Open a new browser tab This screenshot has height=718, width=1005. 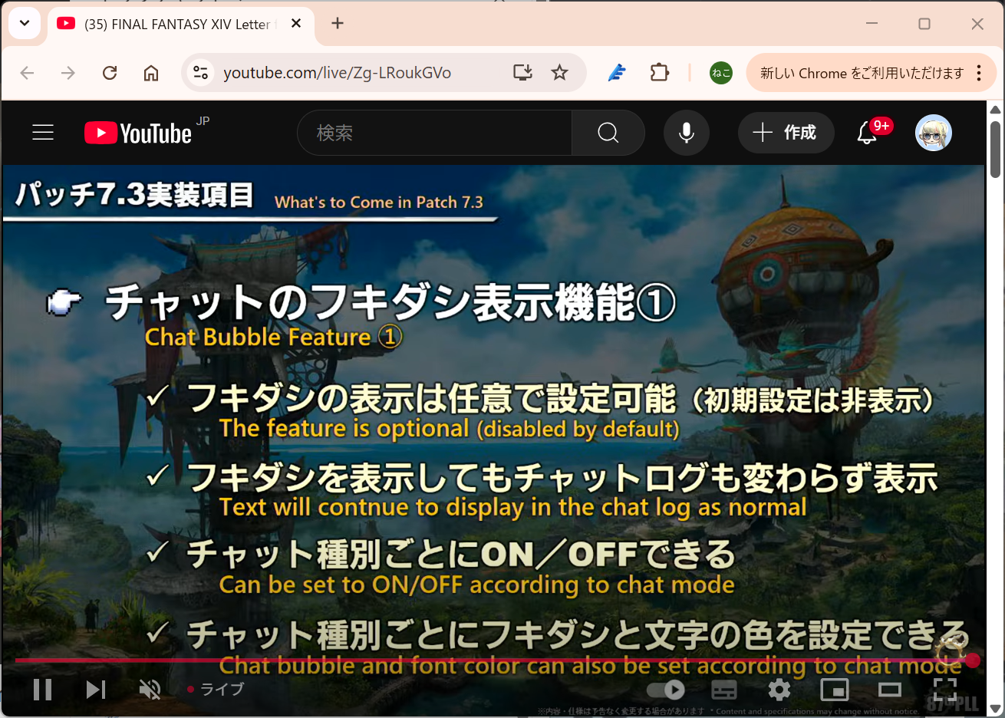pos(338,23)
